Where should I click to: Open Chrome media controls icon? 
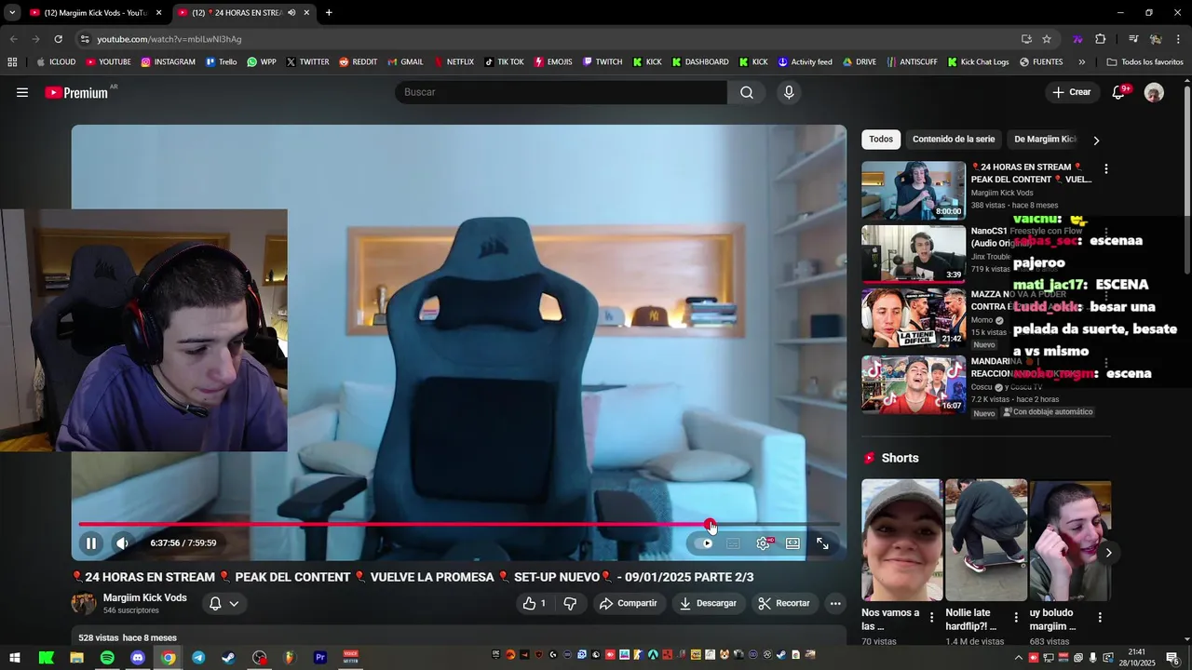(x=1133, y=39)
